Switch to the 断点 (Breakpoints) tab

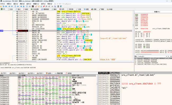tap(26, 9)
